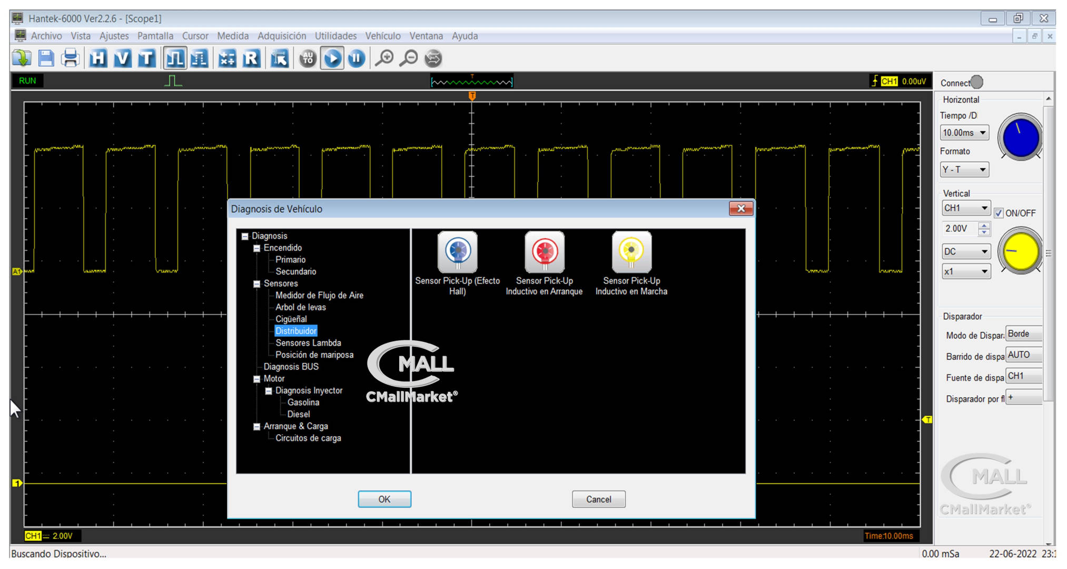
Task: Select Cigüeñal in diagnosis tree
Action: coord(291,319)
